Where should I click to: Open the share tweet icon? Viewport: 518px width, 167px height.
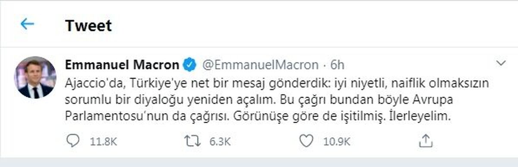(425, 140)
